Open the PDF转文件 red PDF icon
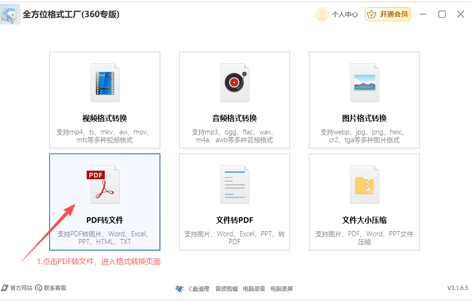471x302 pixels. point(104,184)
